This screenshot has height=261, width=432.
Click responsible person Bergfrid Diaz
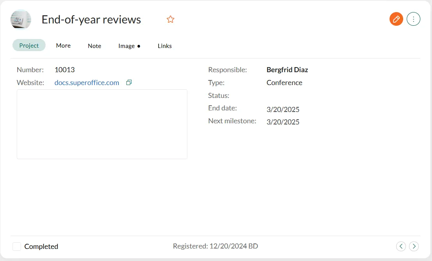[x=287, y=70]
